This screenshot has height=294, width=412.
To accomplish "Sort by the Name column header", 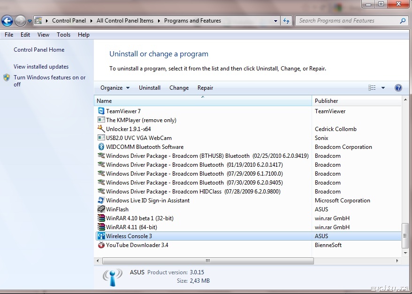I will tap(203, 101).
